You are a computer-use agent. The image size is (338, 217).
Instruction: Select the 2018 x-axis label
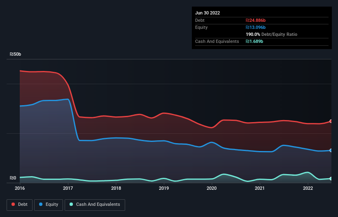pos(116,188)
